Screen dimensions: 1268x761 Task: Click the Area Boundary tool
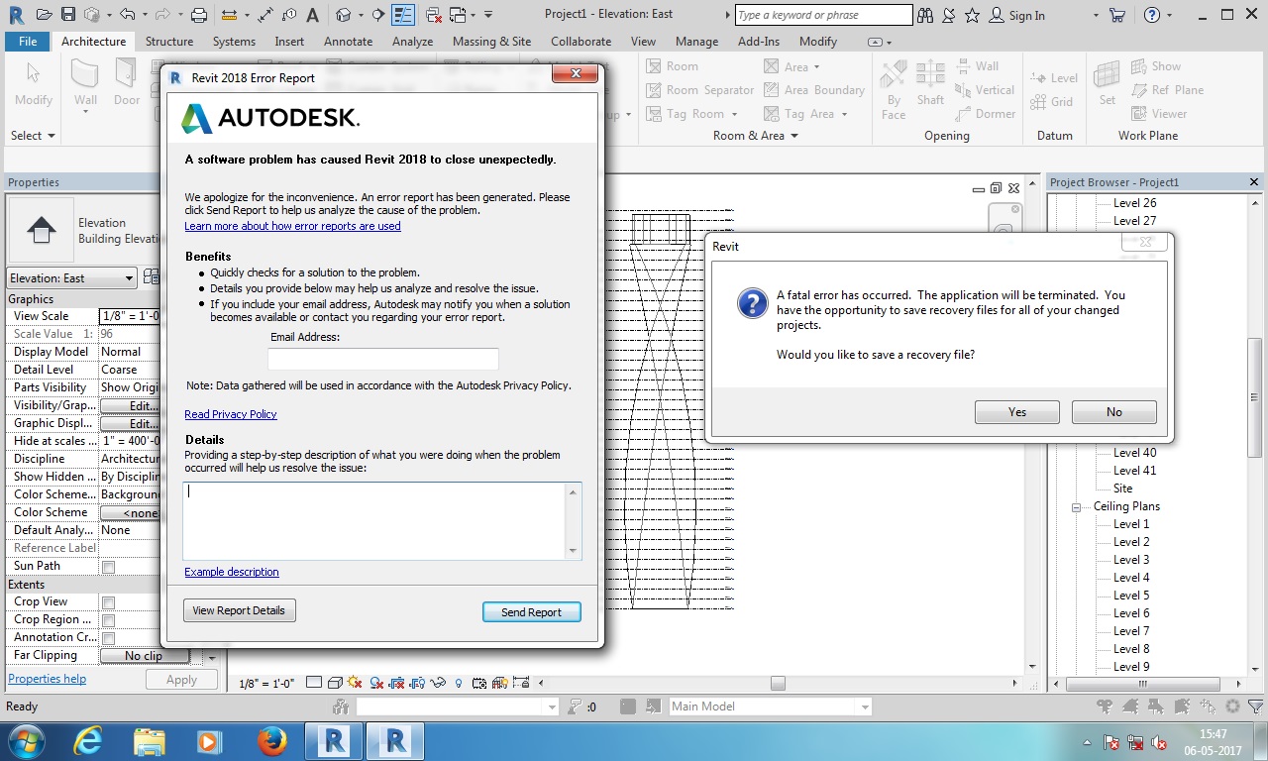pyautogui.click(x=814, y=90)
